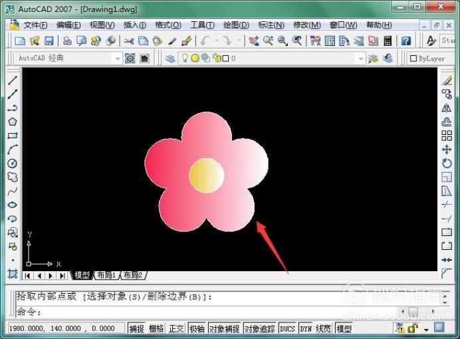Select the Rotate tool
Viewport: 460px width, 339px height.
coord(447,164)
